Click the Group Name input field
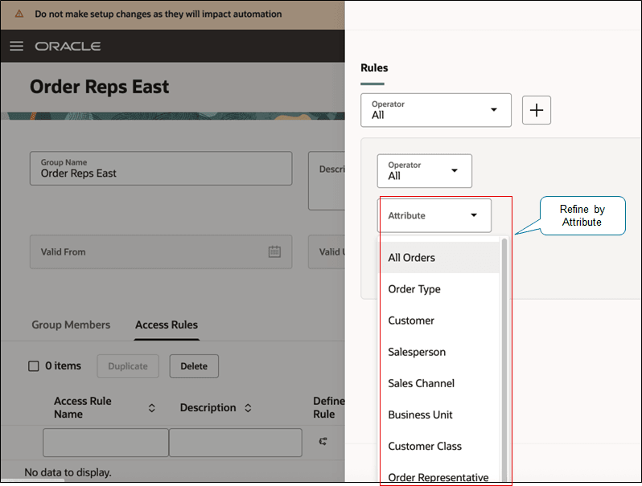 [161, 169]
